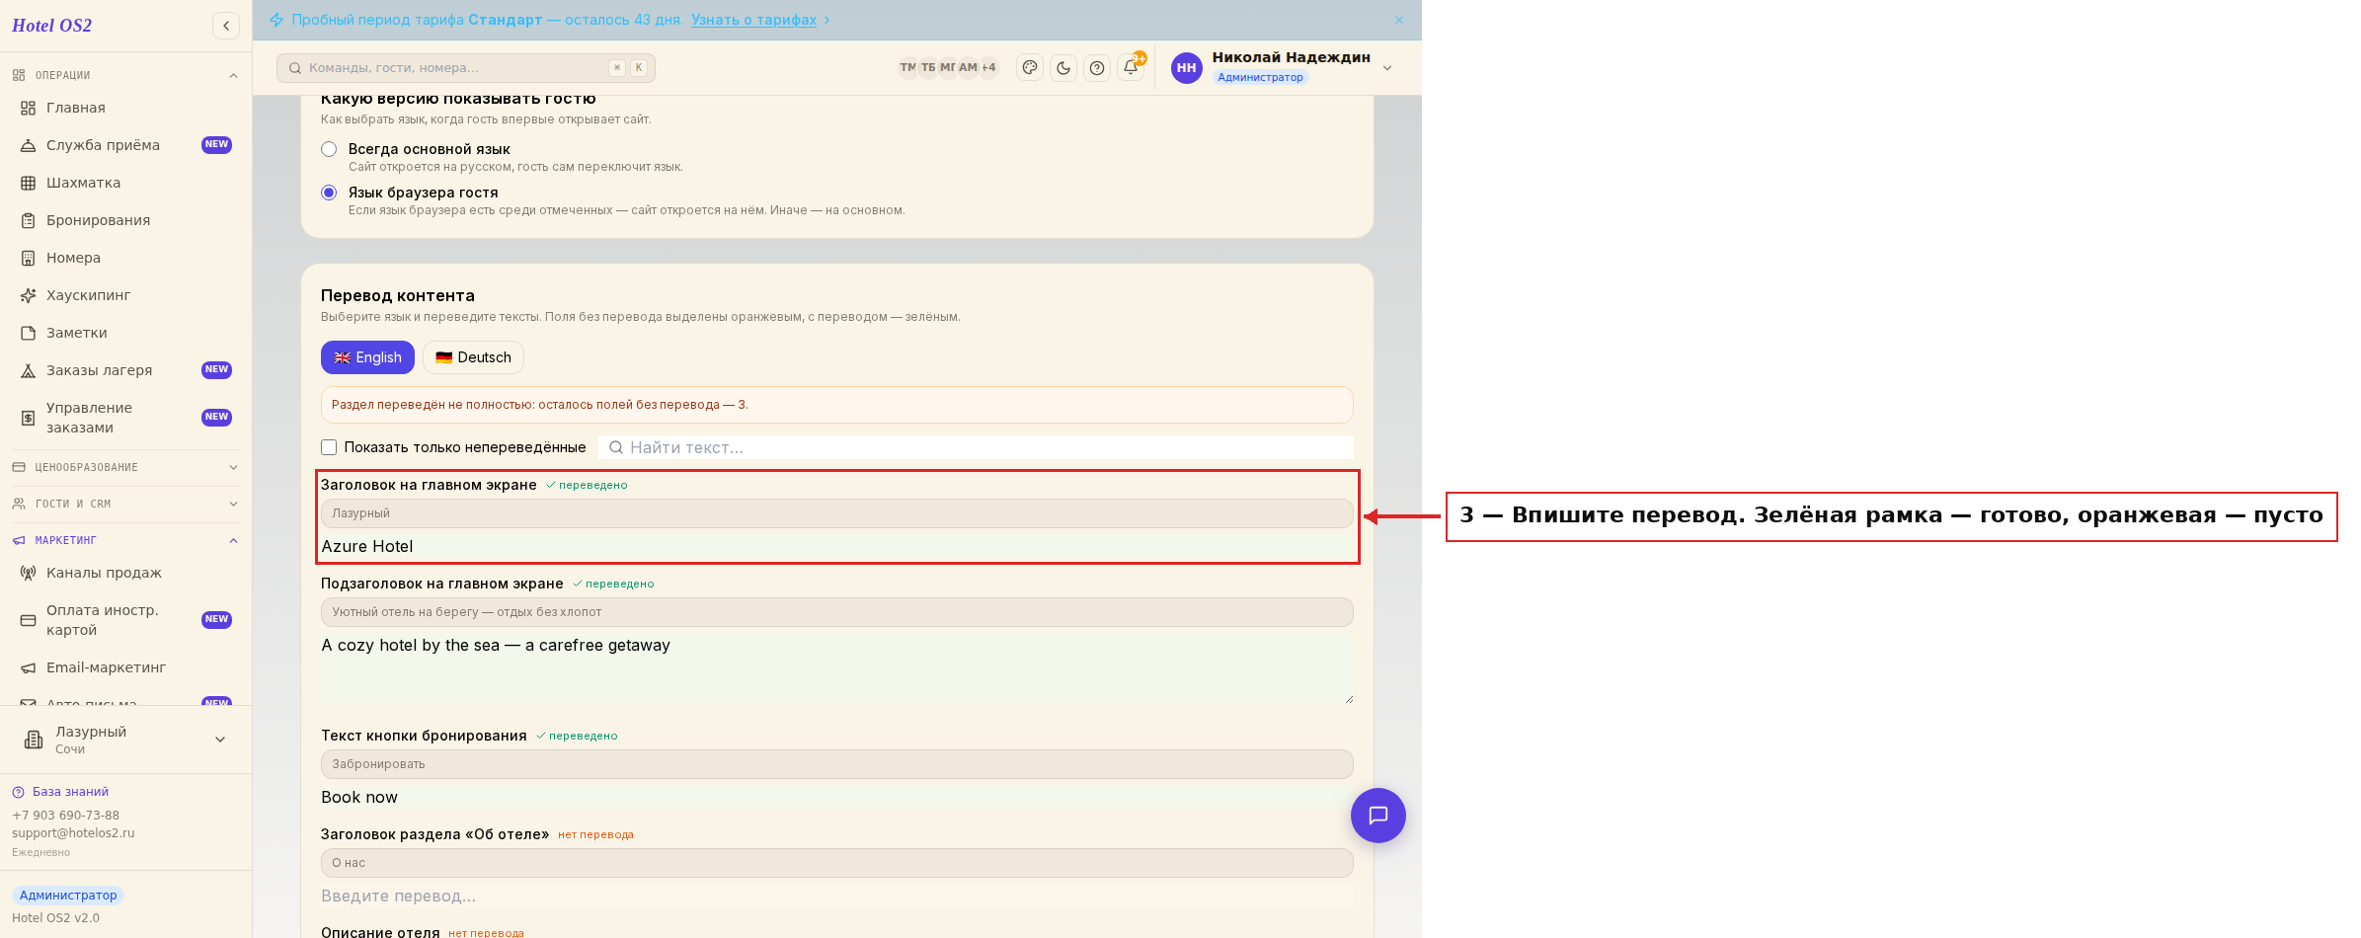Click the +7 903 690-73-88 phone number
This screenshot has width=2361, height=938.
point(65,816)
